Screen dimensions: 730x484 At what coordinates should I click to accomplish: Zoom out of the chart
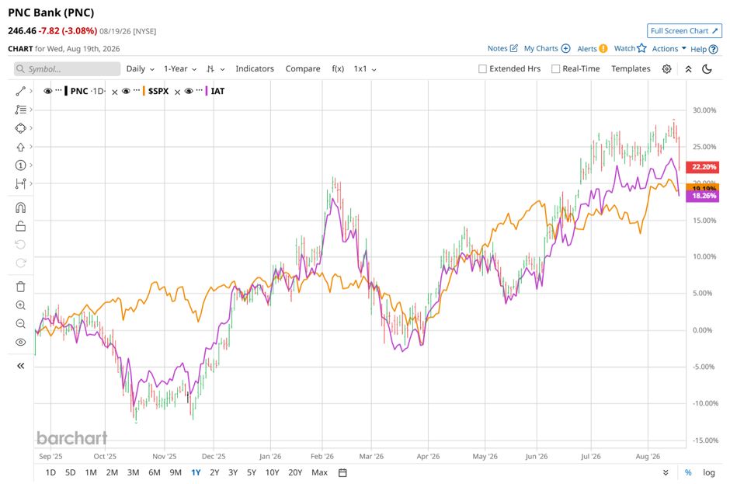coord(20,324)
